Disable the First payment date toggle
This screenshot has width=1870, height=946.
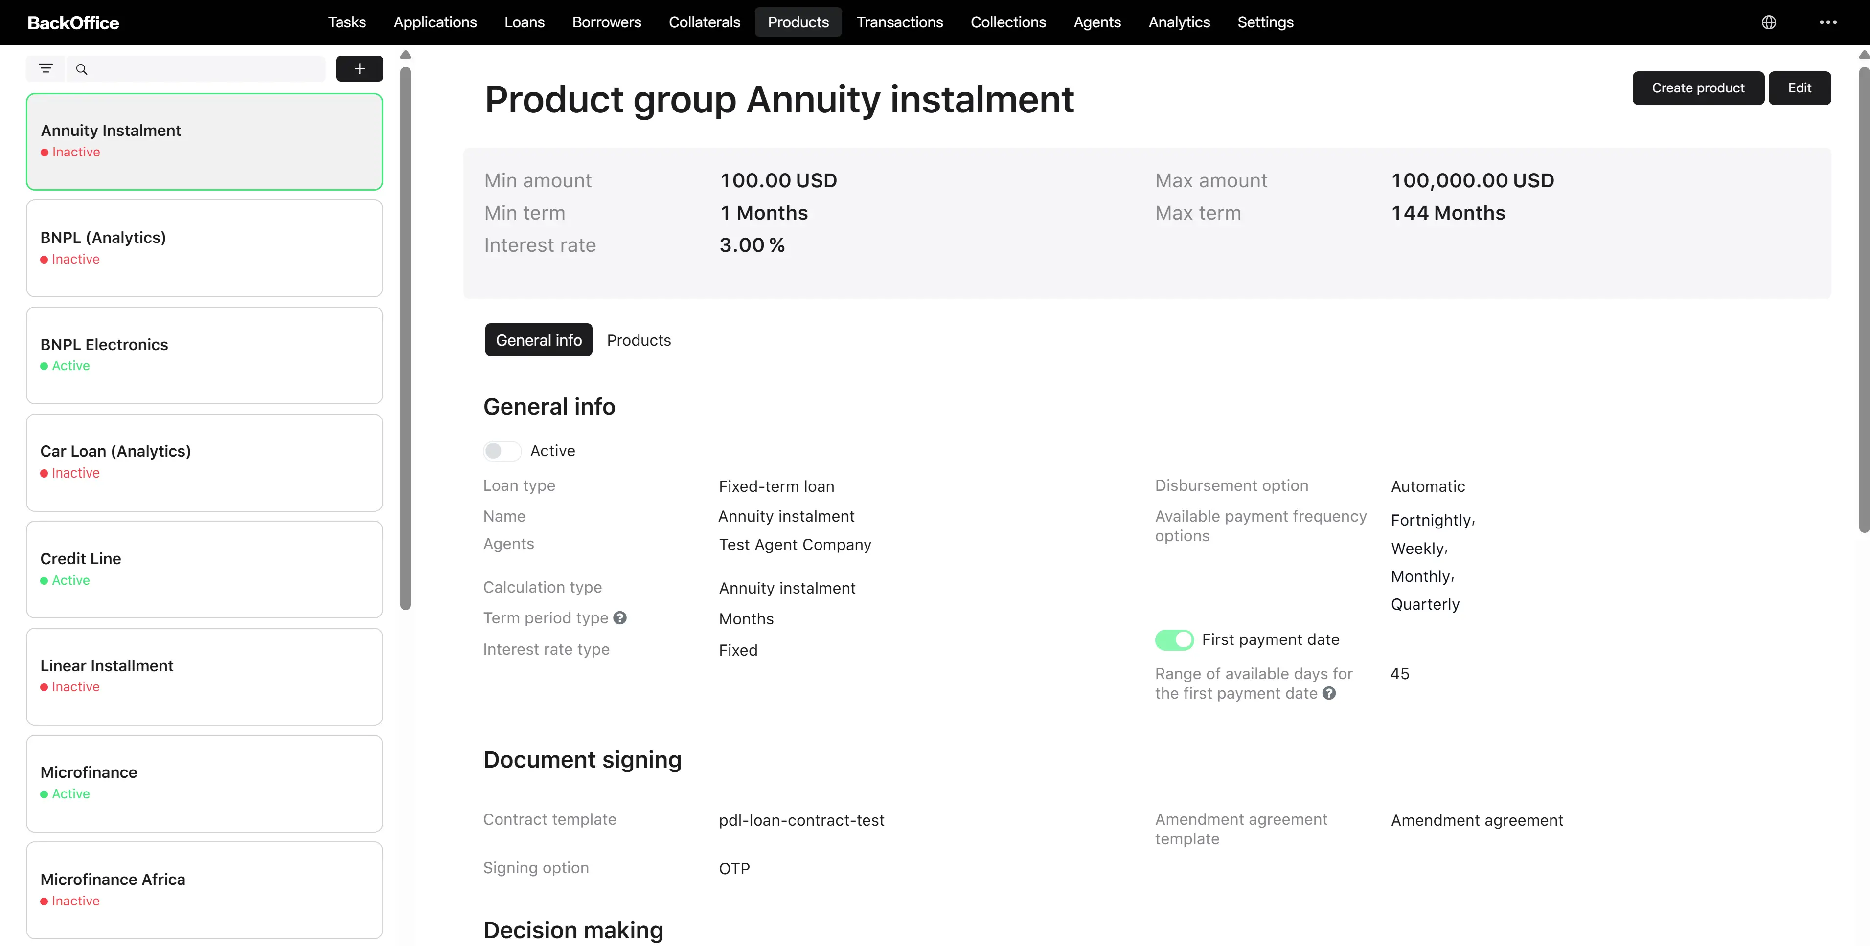pyautogui.click(x=1174, y=640)
